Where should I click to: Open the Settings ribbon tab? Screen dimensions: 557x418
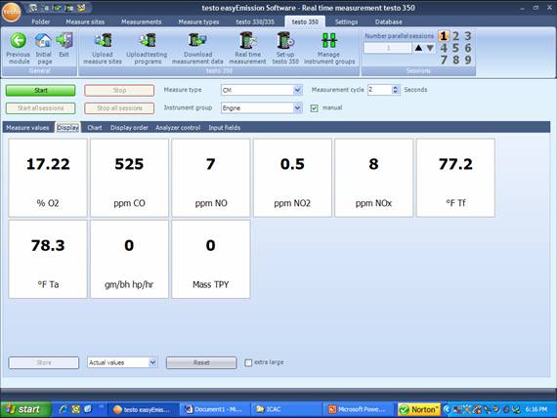pos(346,21)
